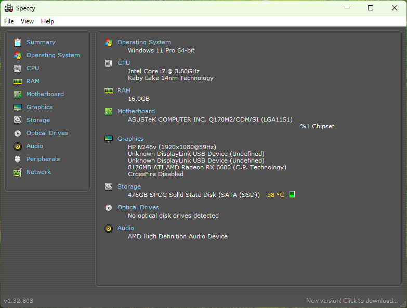Click the RAM module icon in sidebar

click(17, 82)
